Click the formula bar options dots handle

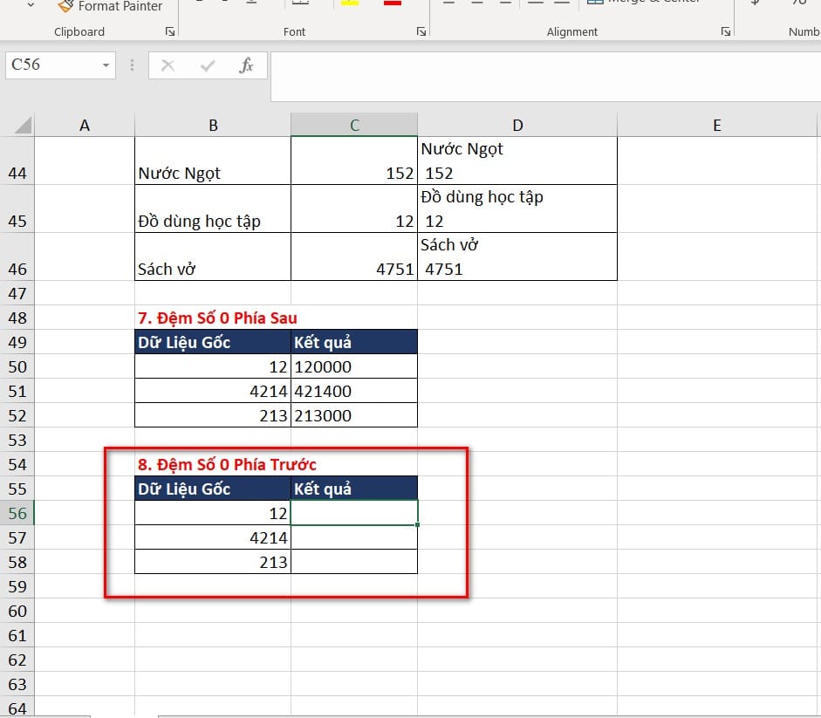tap(132, 65)
